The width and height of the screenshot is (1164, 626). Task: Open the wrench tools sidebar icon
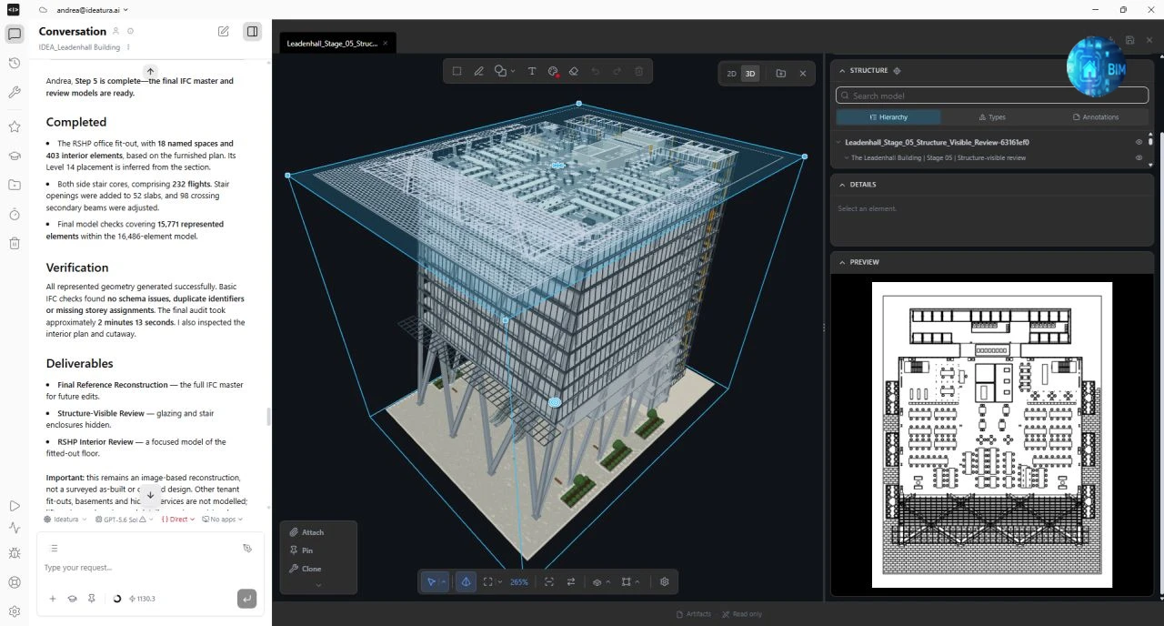[15, 92]
